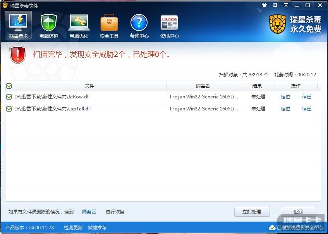Click the cloud connection status icon

point(272,228)
